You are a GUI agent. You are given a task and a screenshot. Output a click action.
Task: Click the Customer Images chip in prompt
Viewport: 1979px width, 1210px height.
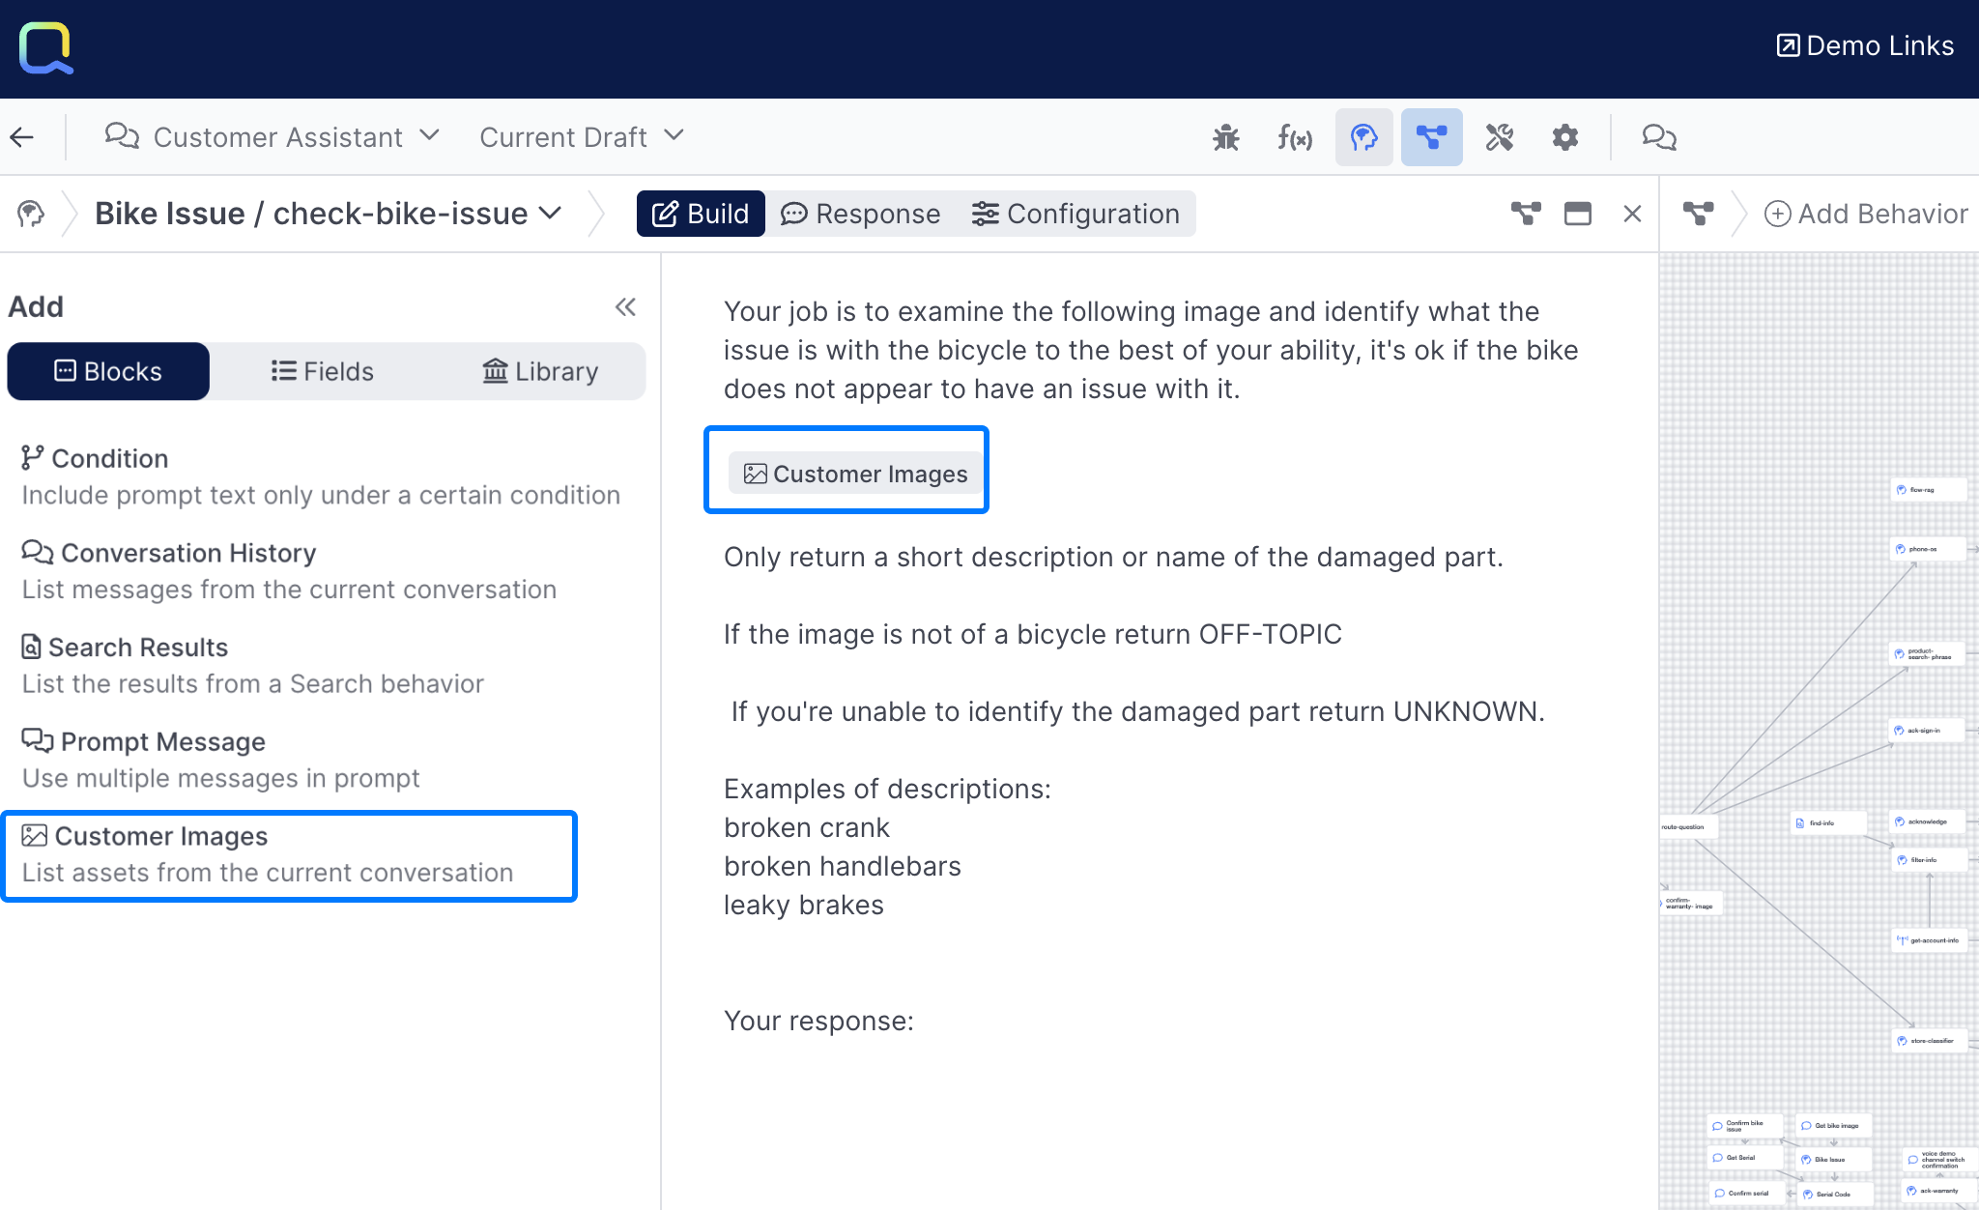(855, 474)
